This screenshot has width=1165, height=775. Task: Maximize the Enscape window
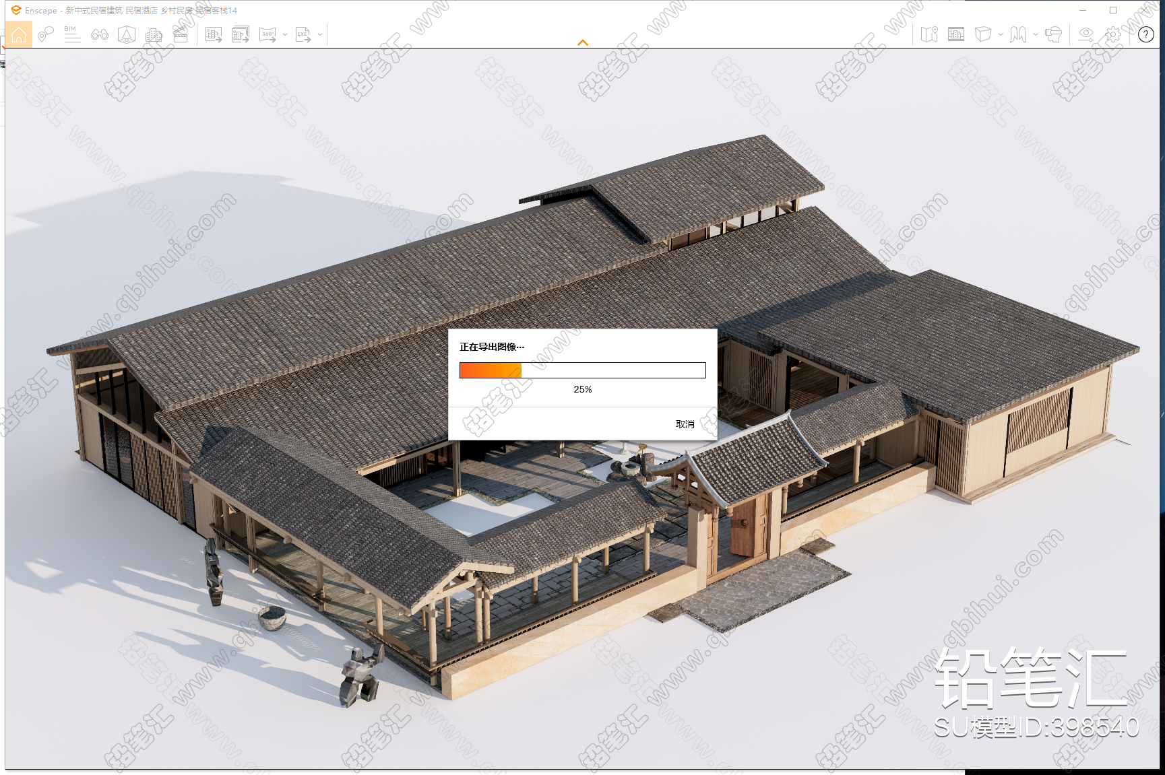pos(1113,10)
